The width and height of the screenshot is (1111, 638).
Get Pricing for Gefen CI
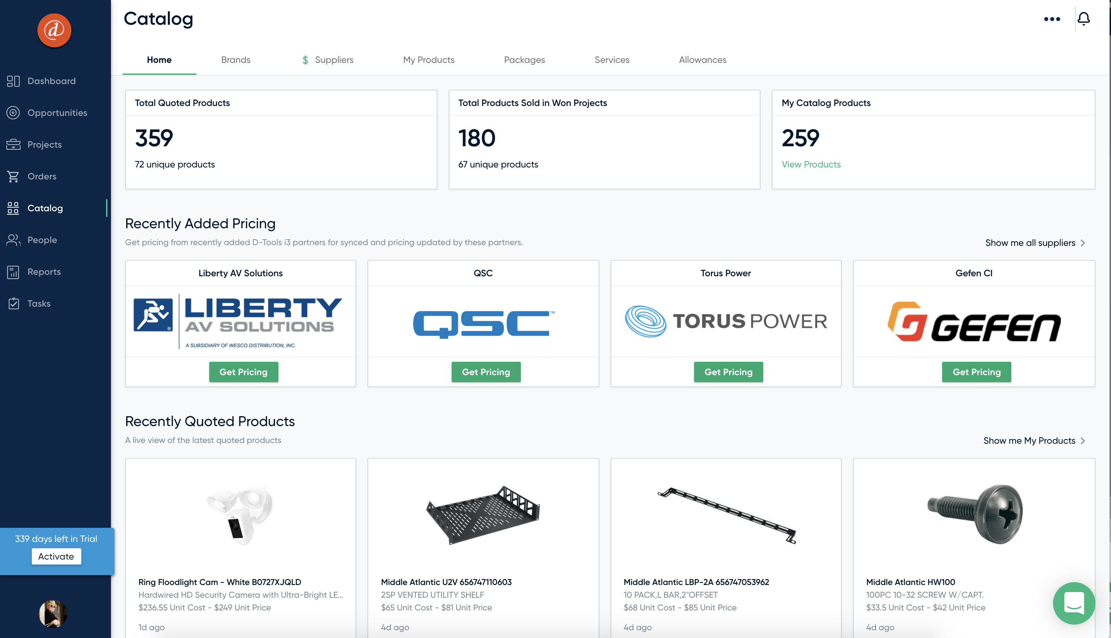[x=976, y=372]
